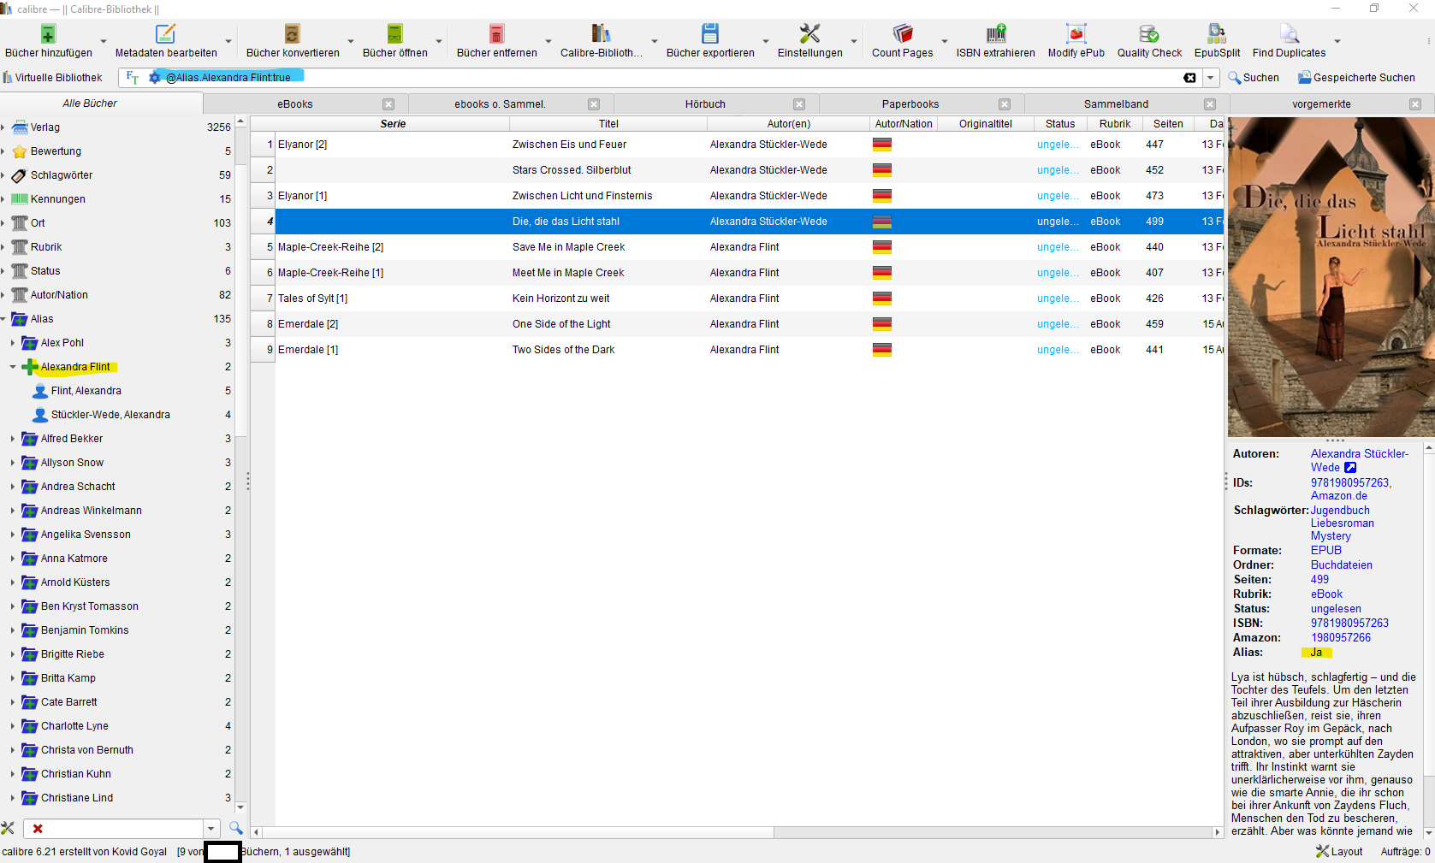Open the EpubSplit plugin
The height and width of the screenshot is (863, 1435).
point(1217,34)
